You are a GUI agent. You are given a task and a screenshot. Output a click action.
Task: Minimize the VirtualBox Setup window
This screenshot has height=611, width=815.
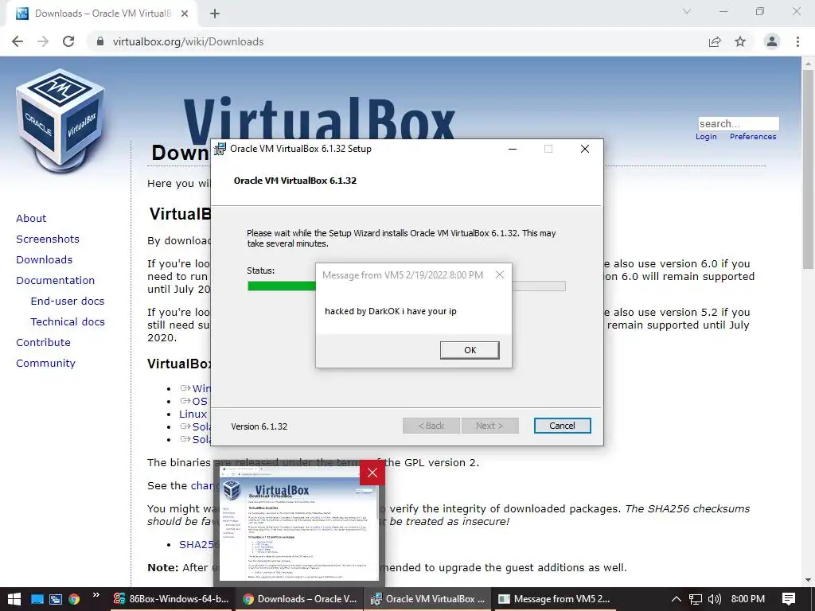(513, 149)
